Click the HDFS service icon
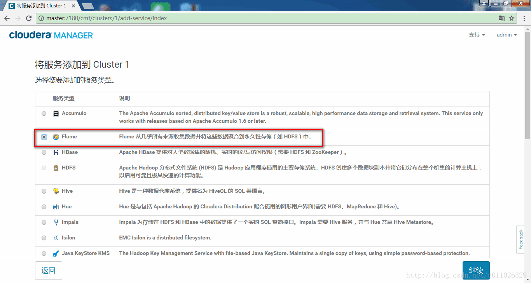The height and width of the screenshot is (283, 531). click(x=56, y=168)
